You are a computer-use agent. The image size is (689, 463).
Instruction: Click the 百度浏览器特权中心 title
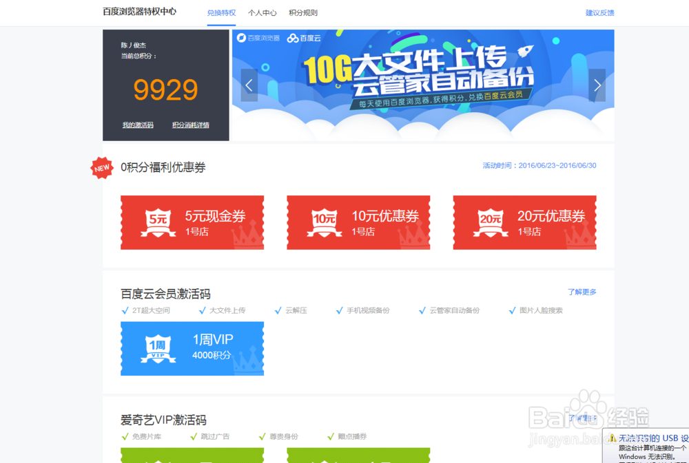click(x=139, y=12)
